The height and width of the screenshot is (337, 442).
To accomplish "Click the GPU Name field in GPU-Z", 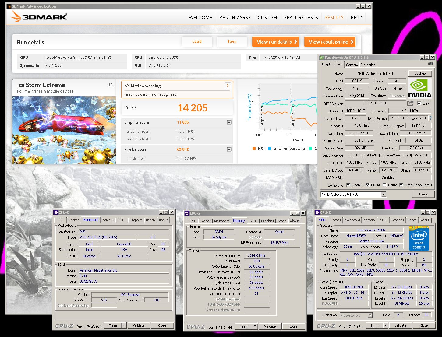I will point(376,74).
